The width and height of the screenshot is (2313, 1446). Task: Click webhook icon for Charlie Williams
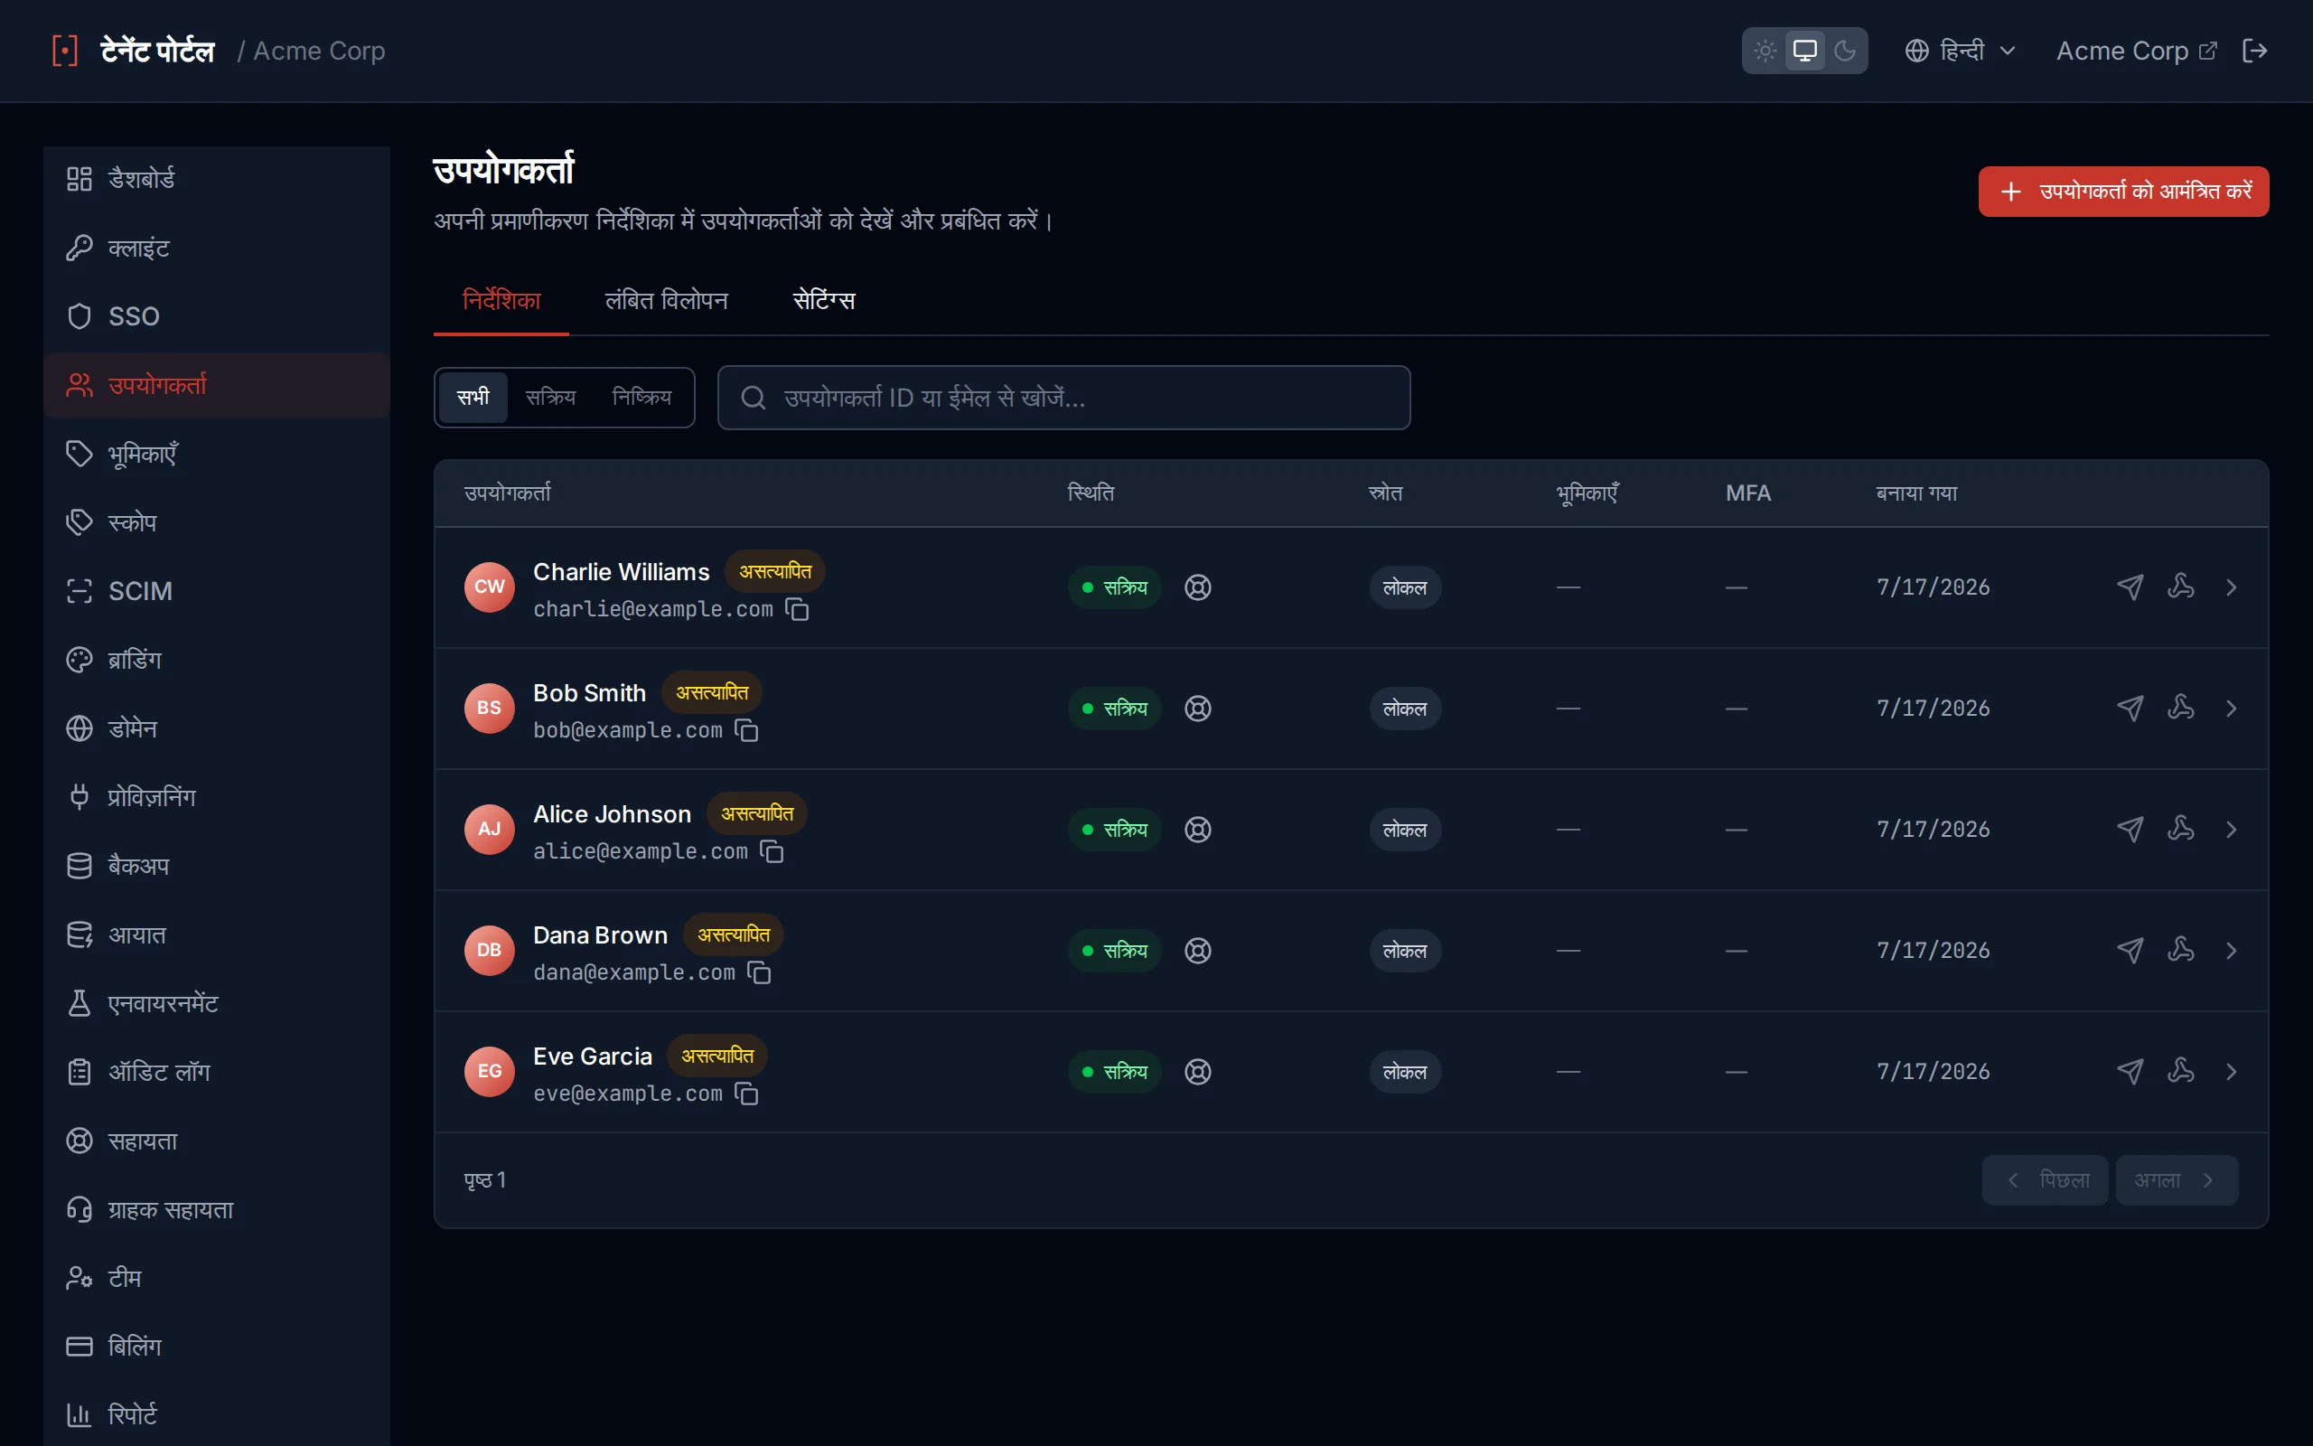coord(2180,587)
